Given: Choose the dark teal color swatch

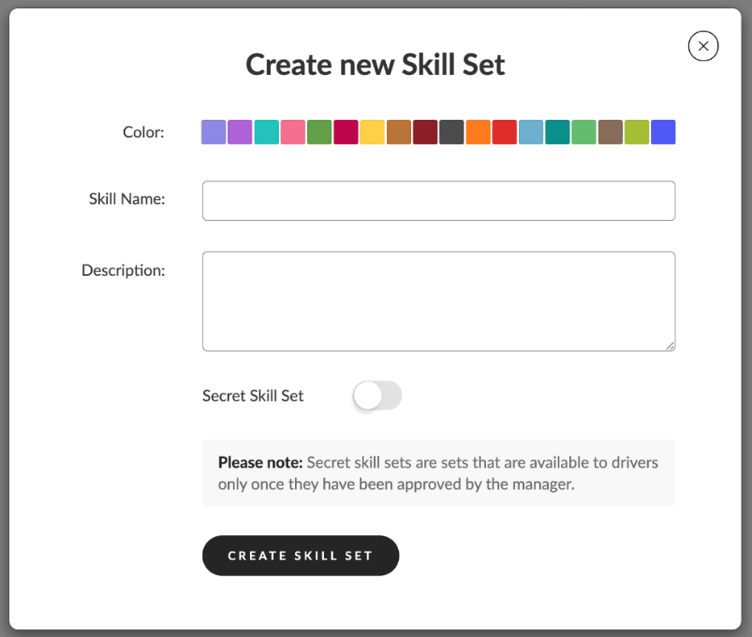Looking at the screenshot, I should tap(558, 131).
